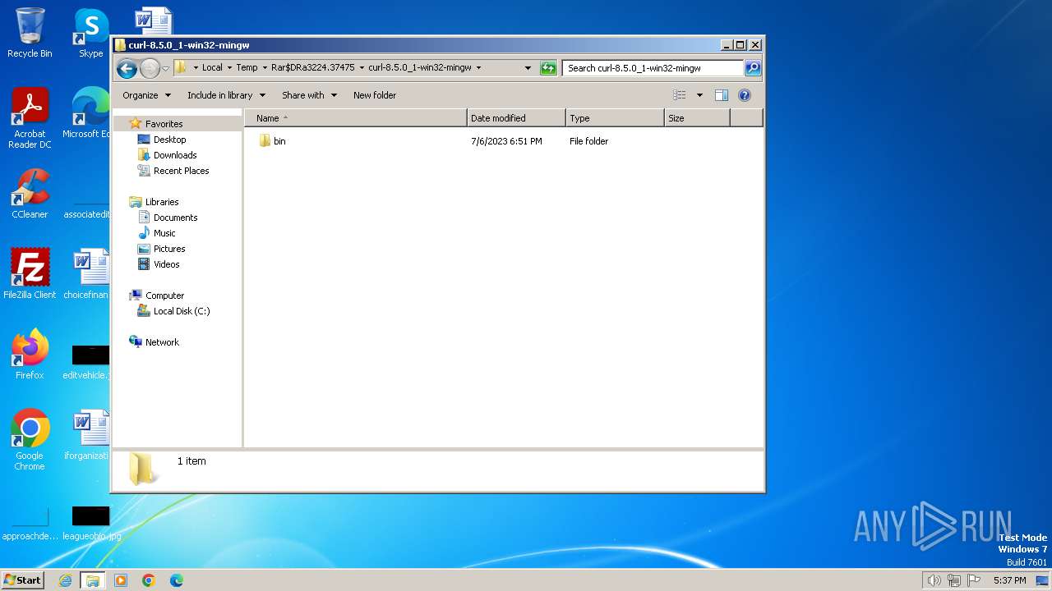Open Include in library menu
Viewport: 1052px width, 591px height.
[x=226, y=95]
